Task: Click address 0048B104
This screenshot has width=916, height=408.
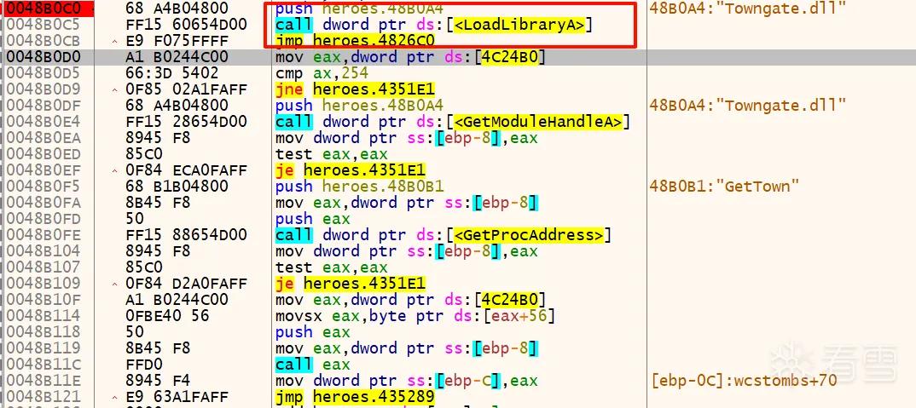Action: click(44, 251)
